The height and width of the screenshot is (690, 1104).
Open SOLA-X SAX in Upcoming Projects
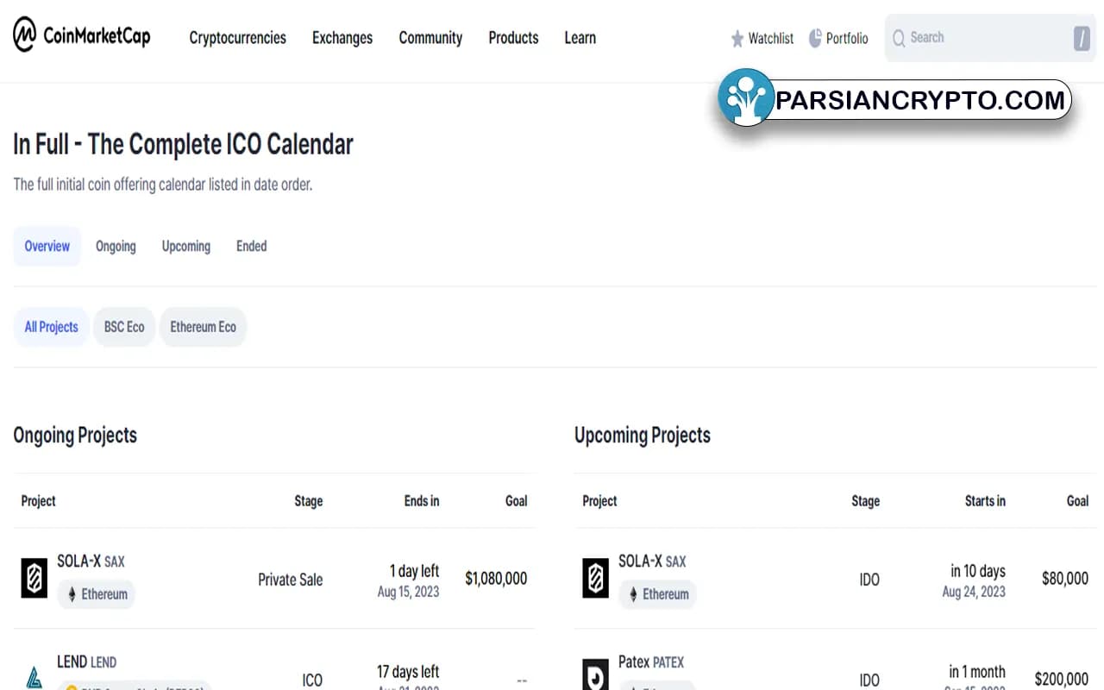coord(653,561)
